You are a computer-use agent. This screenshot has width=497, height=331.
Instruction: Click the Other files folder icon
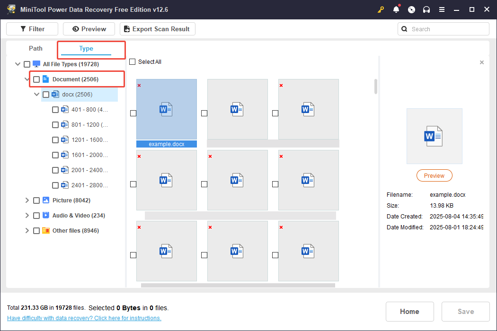[x=46, y=230]
